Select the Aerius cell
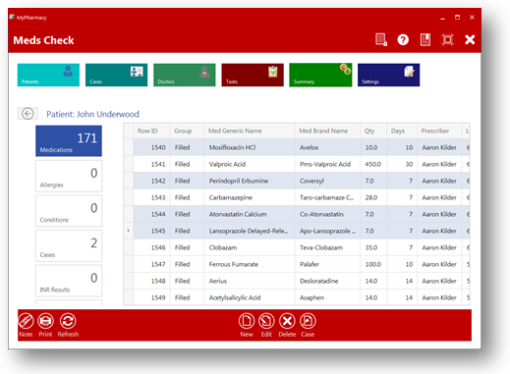 [x=250, y=281]
